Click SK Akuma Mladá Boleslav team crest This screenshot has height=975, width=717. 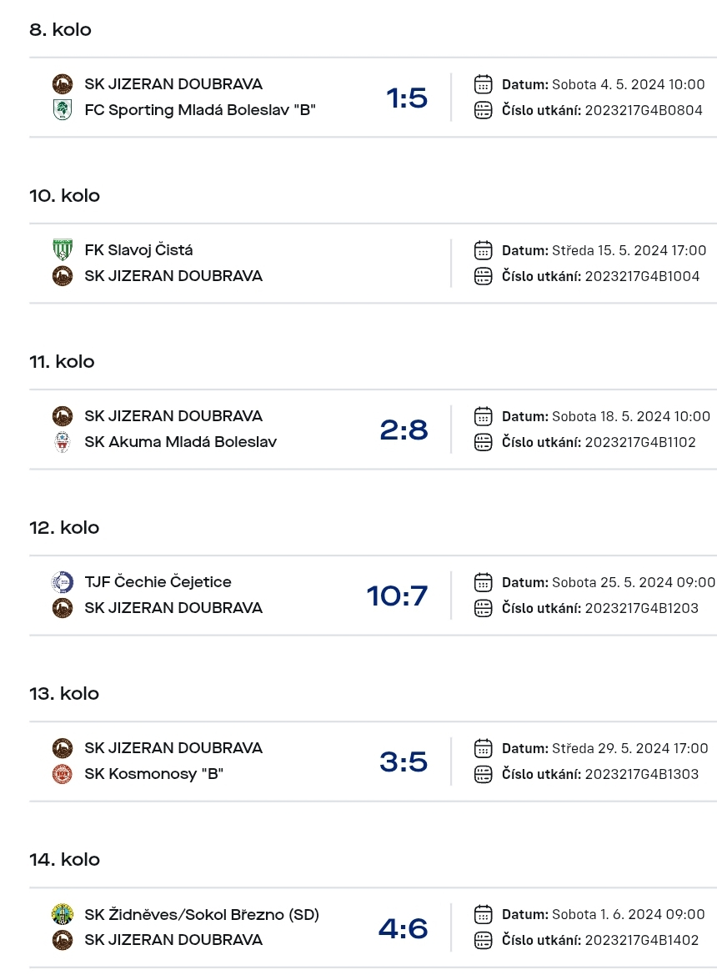point(63,442)
